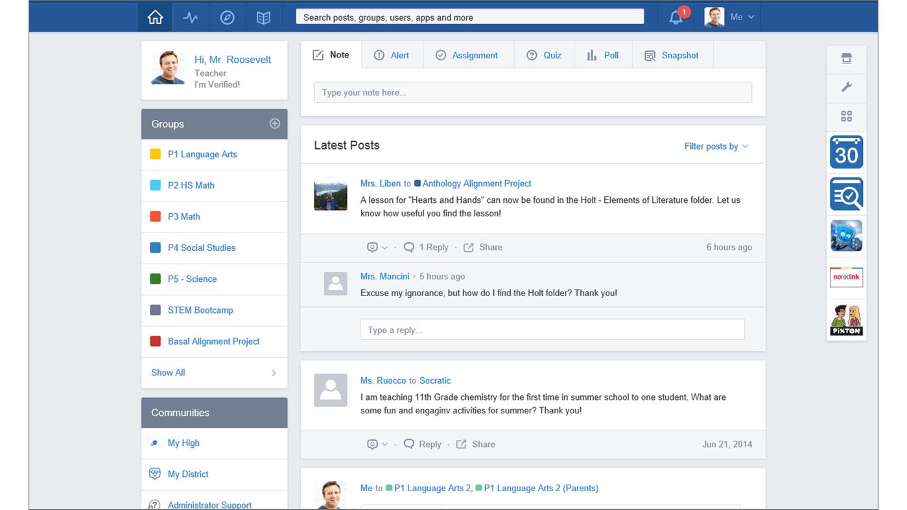Image resolution: width=907 pixels, height=510 pixels.
Task: Select the Progress activity icon
Action: [191, 17]
